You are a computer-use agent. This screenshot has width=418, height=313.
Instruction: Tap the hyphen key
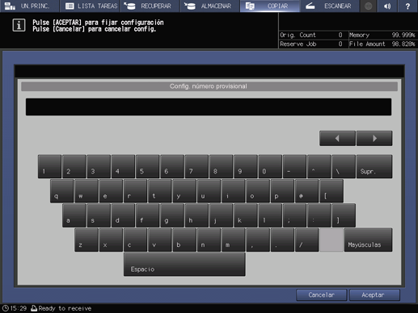click(295, 166)
